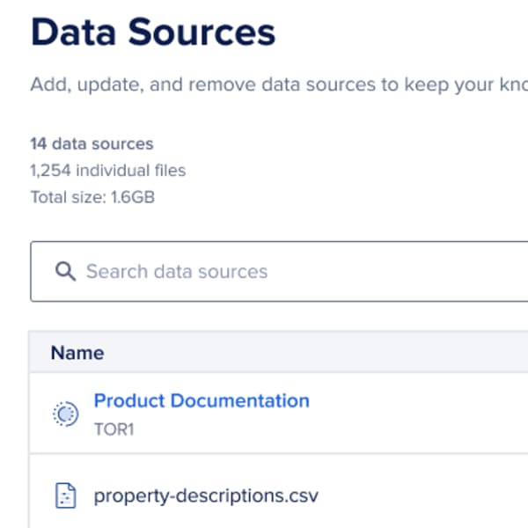Open the Product Documentation link
528x528 pixels.
pos(202,401)
